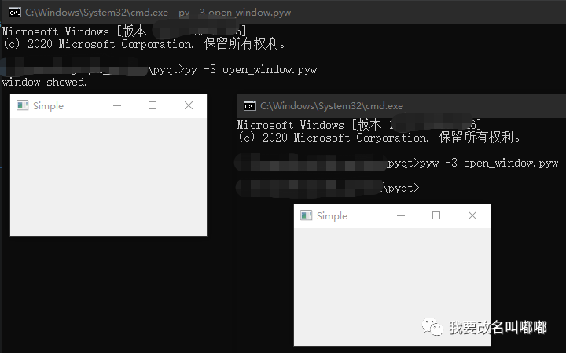This screenshot has width=566, height=353.
Task: Click app icon of Simple window below 'window showed.'
Action: point(22,105)
